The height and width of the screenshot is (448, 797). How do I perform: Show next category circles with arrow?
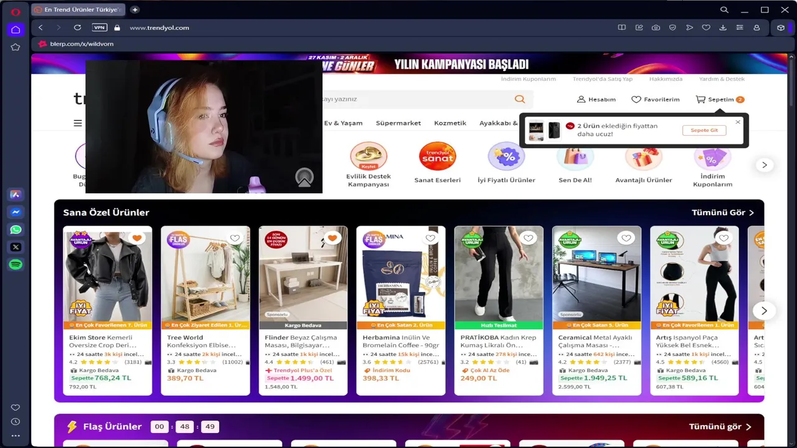(x=764, y=165)
